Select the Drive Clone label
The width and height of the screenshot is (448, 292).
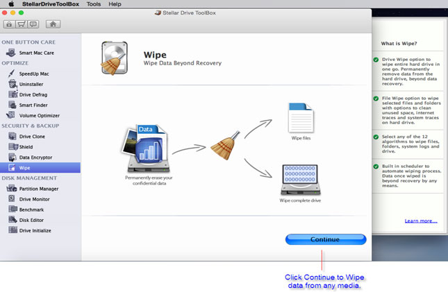pos(32,137)
